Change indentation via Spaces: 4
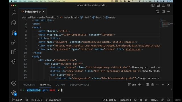 point(125,100)
